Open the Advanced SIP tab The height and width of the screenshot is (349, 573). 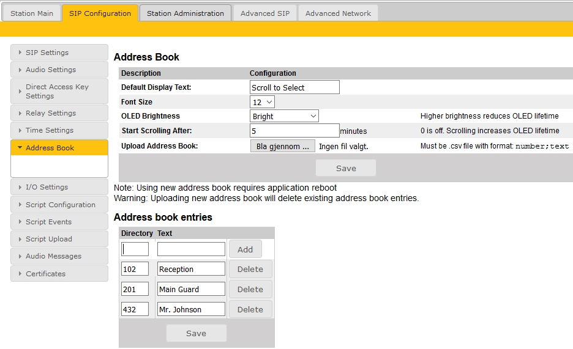click(265, 13)
